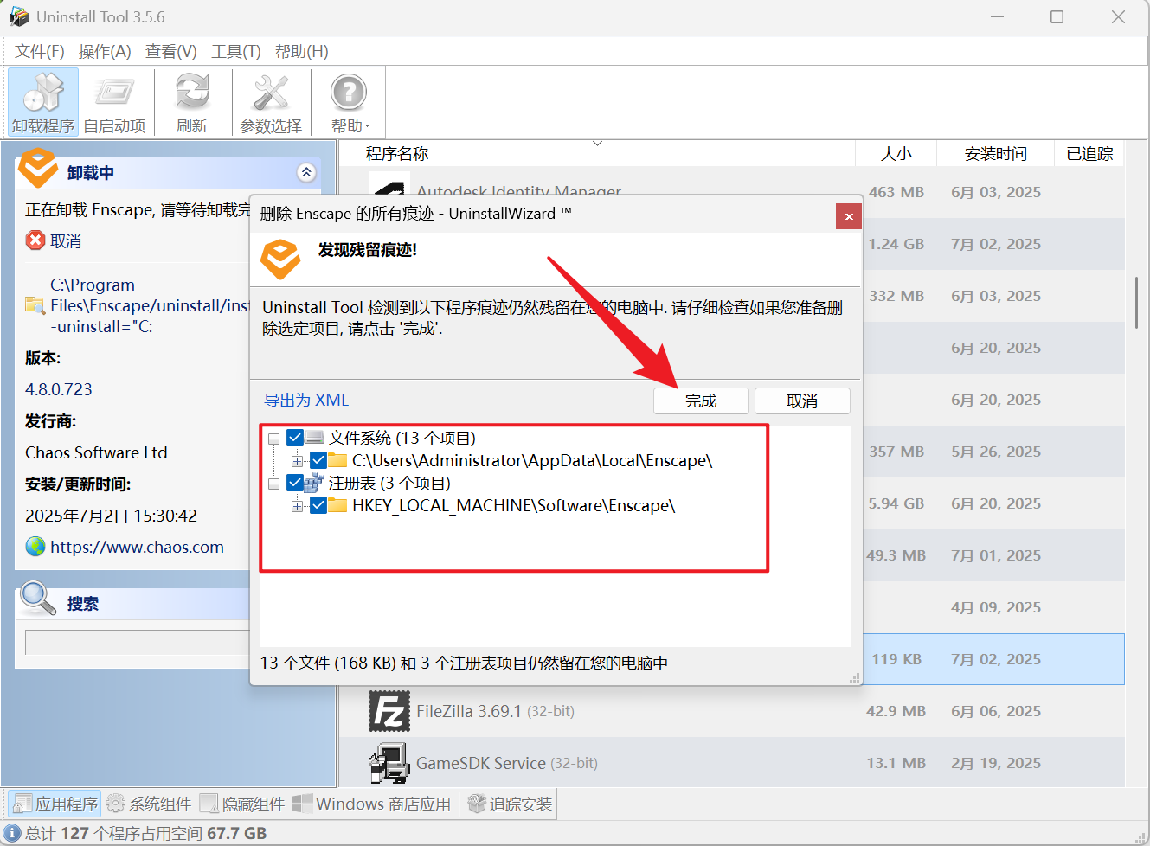Switch to the 隐藏组件 tab

[241, 804]
